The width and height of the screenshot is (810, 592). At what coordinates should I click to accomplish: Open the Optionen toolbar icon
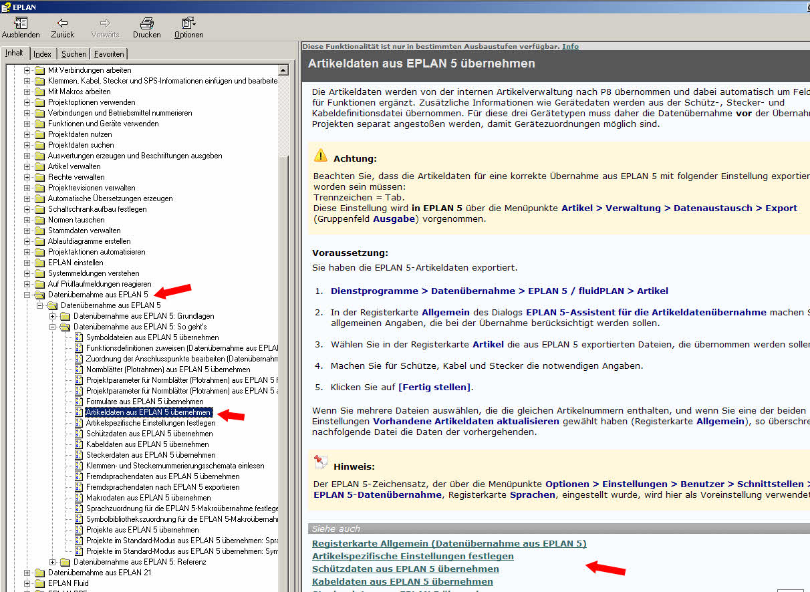click(x=188, y=23)
